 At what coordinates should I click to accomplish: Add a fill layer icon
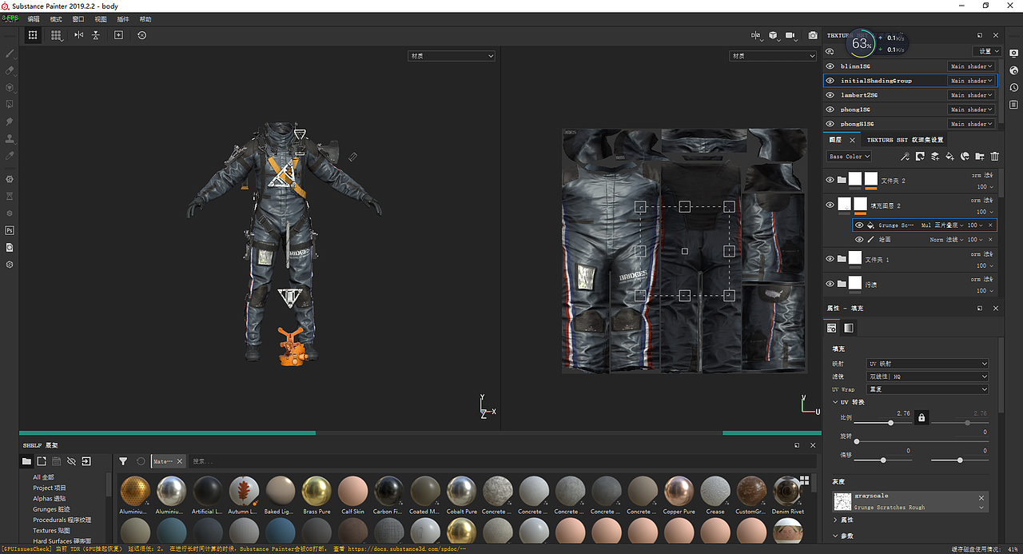[950, 157]
